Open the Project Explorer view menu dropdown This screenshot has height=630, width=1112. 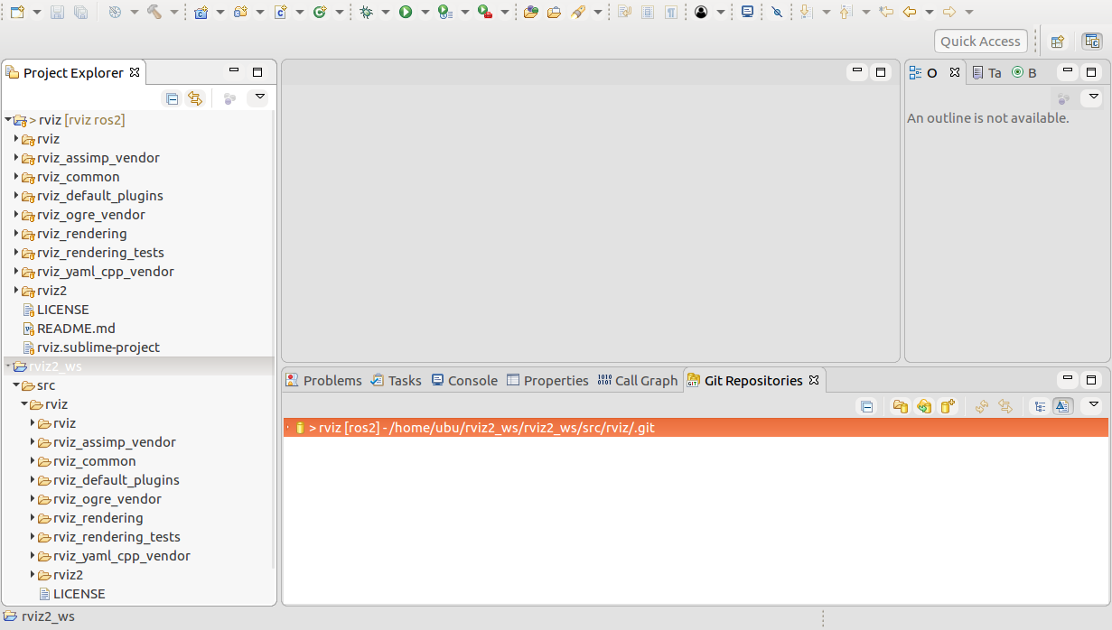(x=259, y=97)
